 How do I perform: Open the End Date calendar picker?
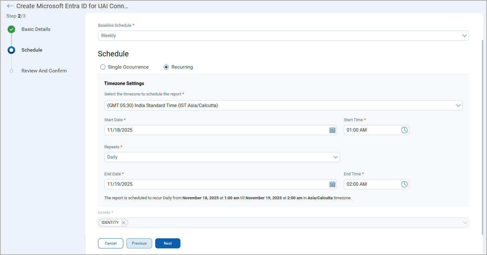pyautogui.click(x=332, y=184)
